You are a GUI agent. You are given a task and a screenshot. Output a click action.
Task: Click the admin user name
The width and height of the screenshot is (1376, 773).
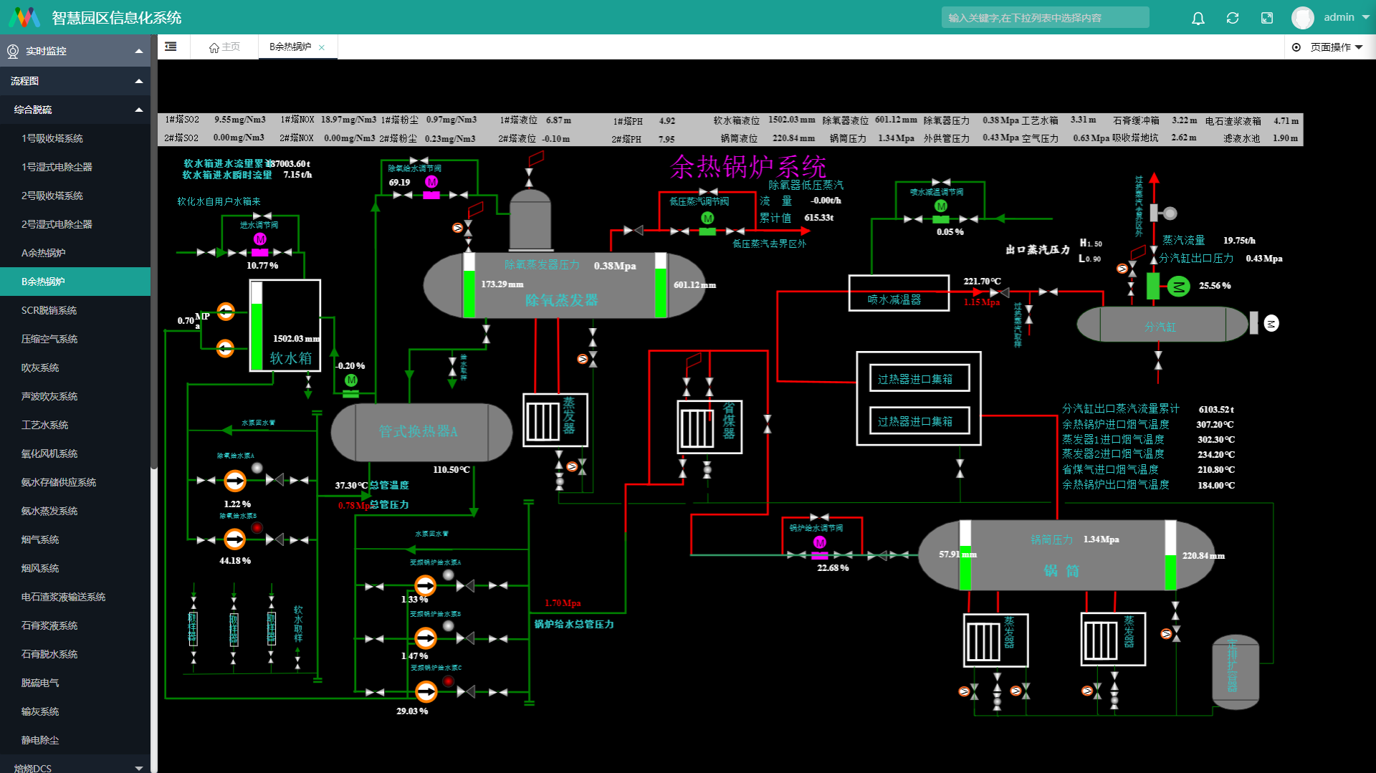point(1338,17)
